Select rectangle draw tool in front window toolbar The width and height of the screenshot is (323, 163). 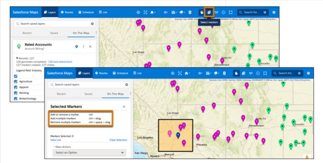265,73
